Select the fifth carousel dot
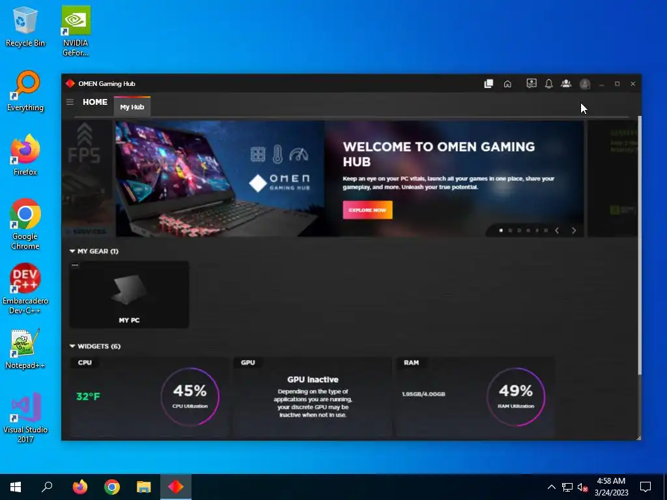Viewport: 667px width, 500px height. click(537, 230)
